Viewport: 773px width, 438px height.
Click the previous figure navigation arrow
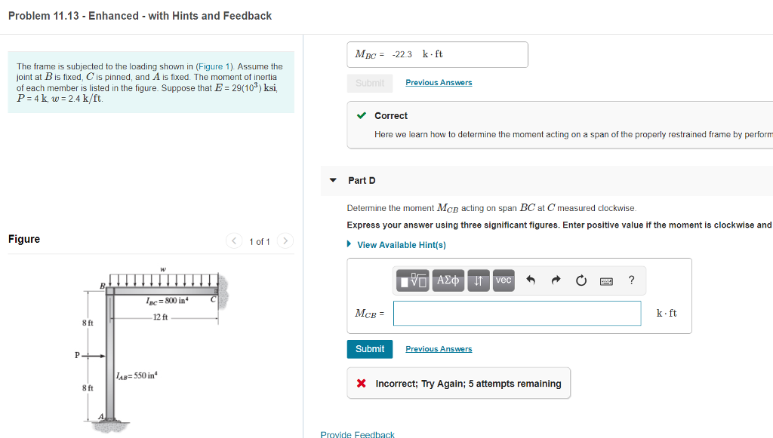tap(234, 241)
